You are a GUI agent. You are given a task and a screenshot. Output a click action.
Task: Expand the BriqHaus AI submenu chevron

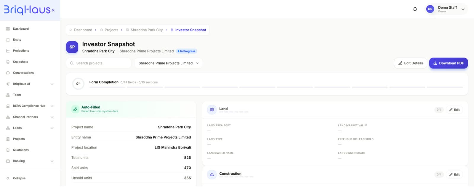point(52,84)
